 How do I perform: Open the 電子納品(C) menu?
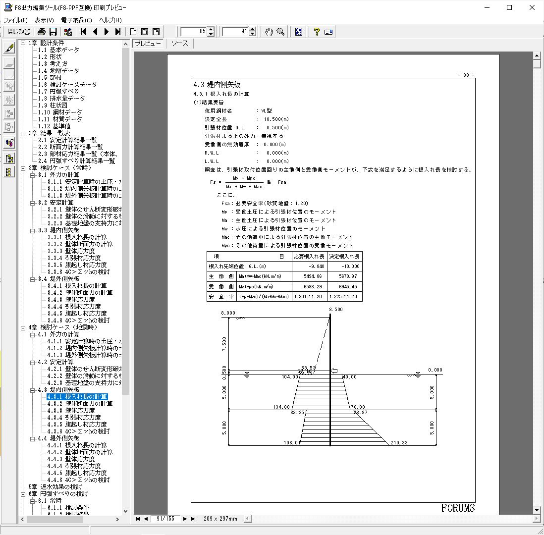point(76,20)
